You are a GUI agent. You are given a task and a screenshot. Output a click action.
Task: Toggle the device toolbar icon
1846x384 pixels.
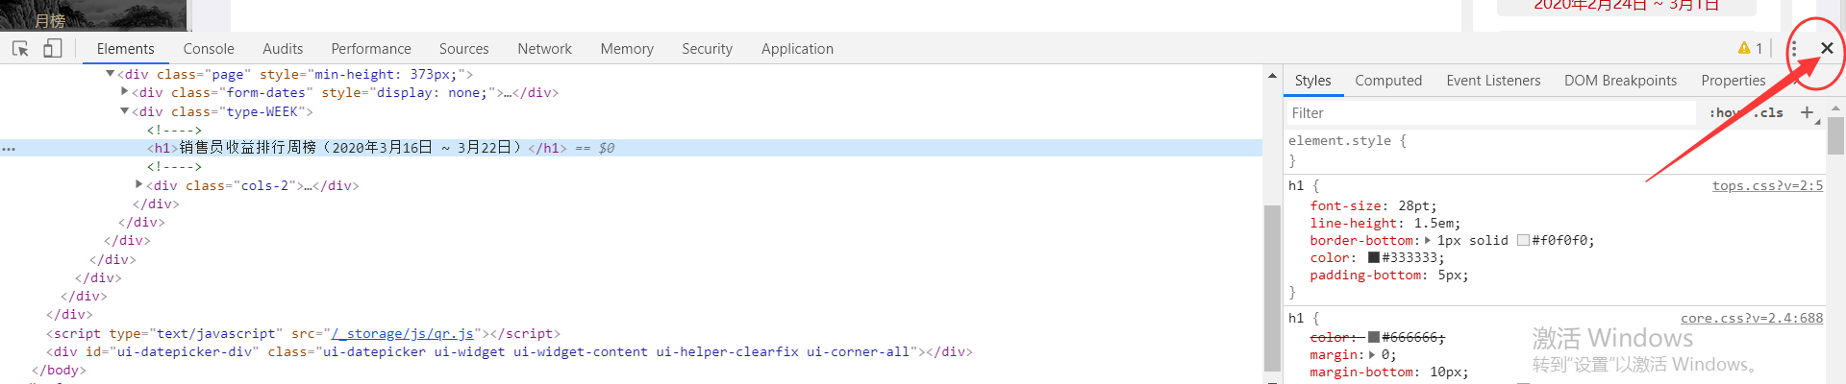click(x=53, y=48)
